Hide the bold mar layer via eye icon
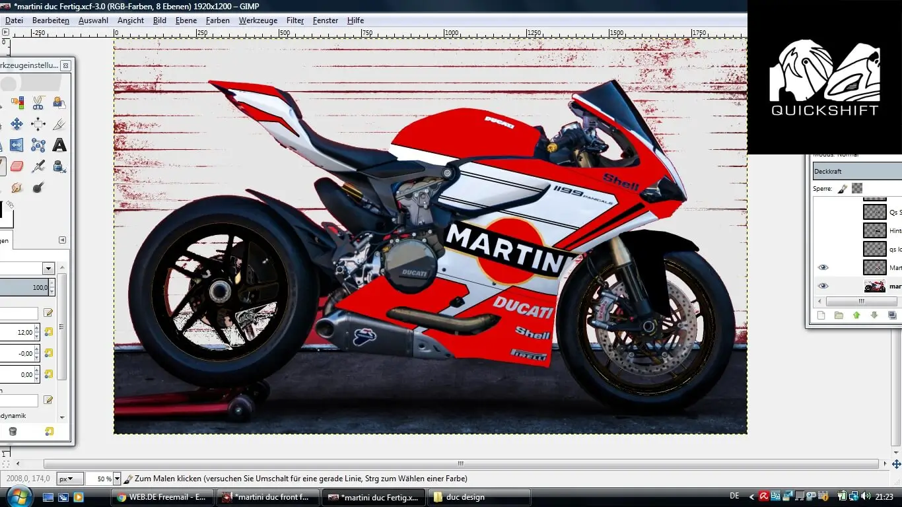 823,286
